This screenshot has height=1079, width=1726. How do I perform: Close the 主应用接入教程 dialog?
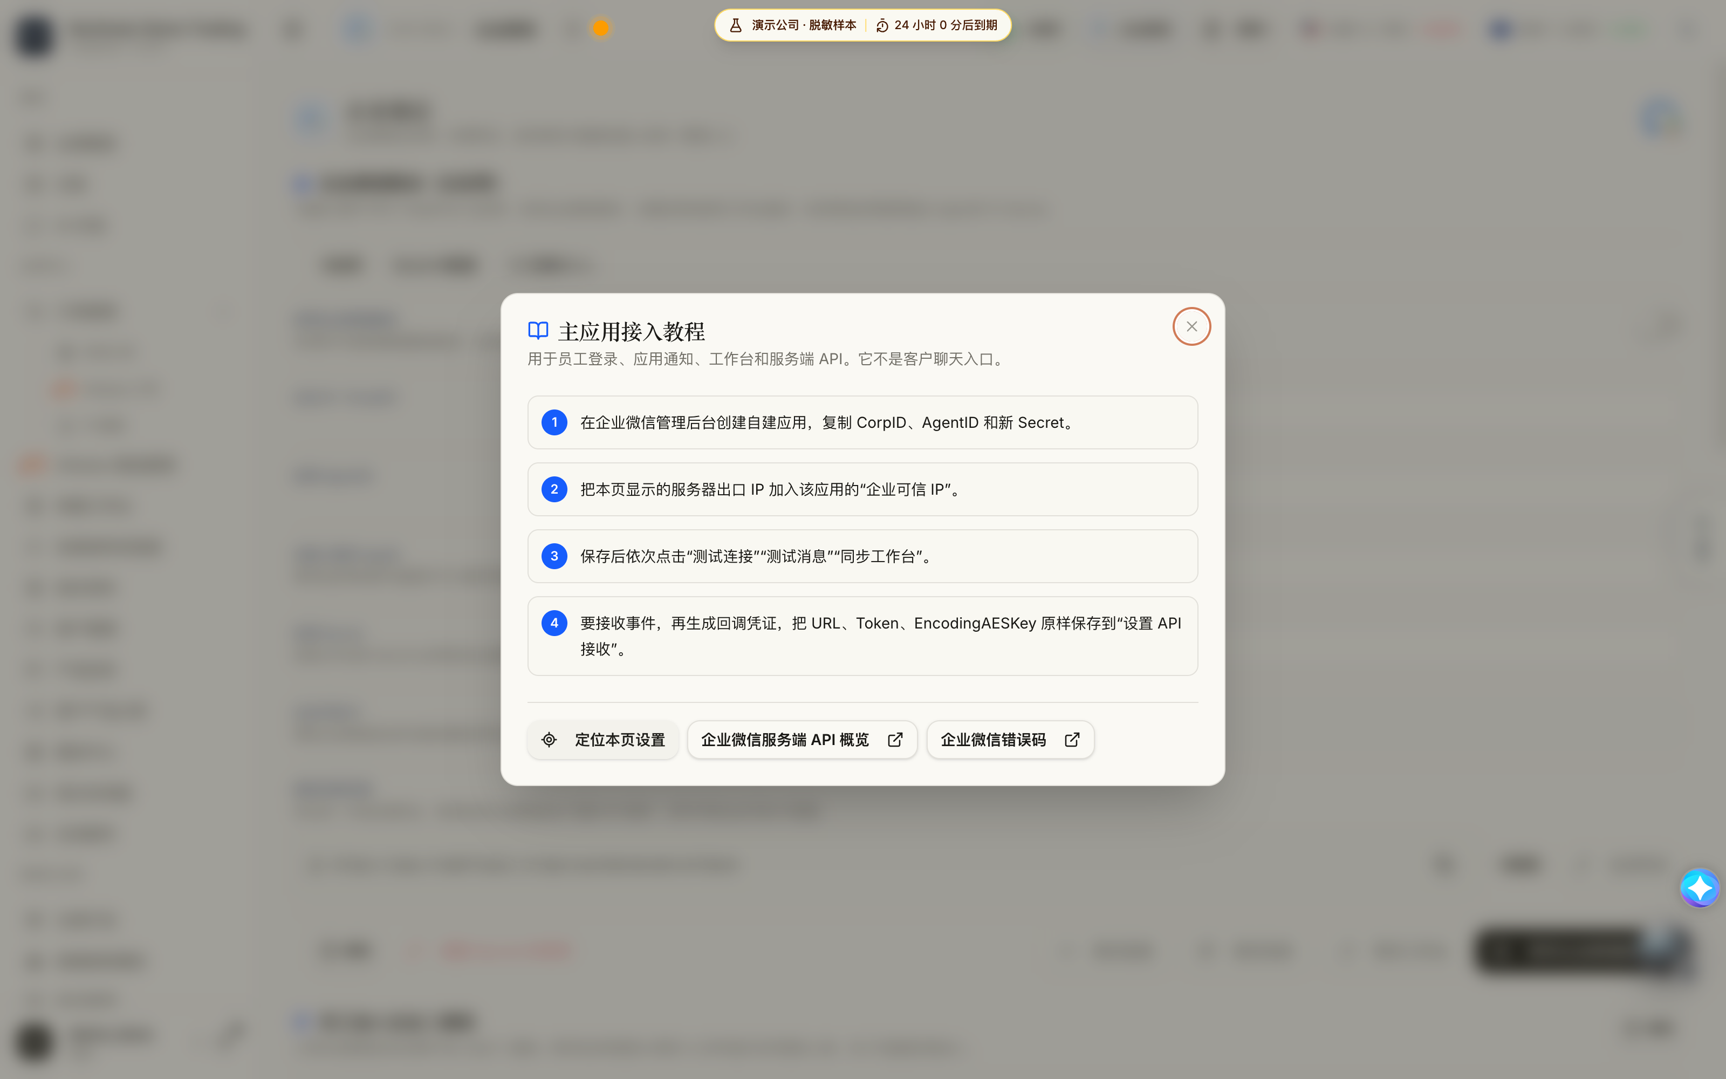tap(1191, 326)
